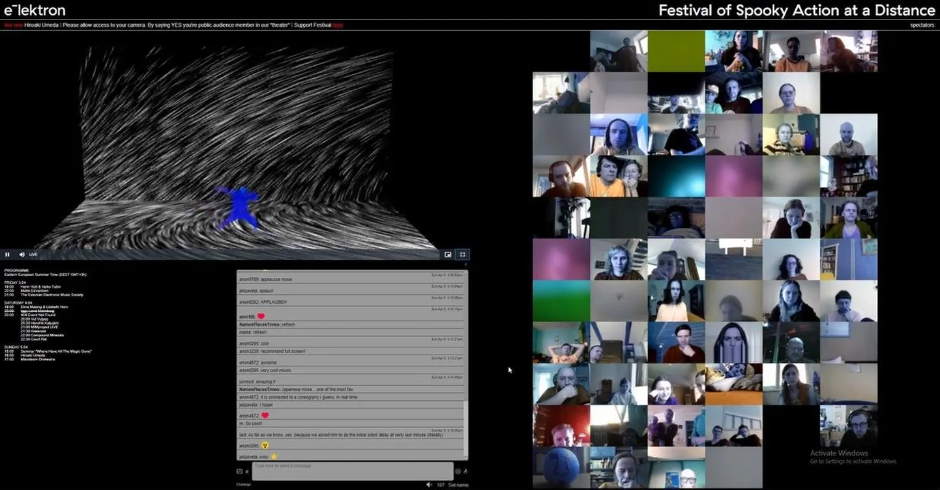Select the stretched distorted face spectator tile
Viewport: 940px width, 490px height.
click(733, 342)
